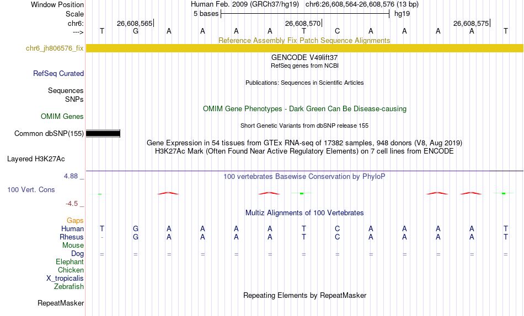The width and height of the screenshot is (524, 316).
Task: Open the Layered H3K27Ac track label
Action: coord(36,159)
